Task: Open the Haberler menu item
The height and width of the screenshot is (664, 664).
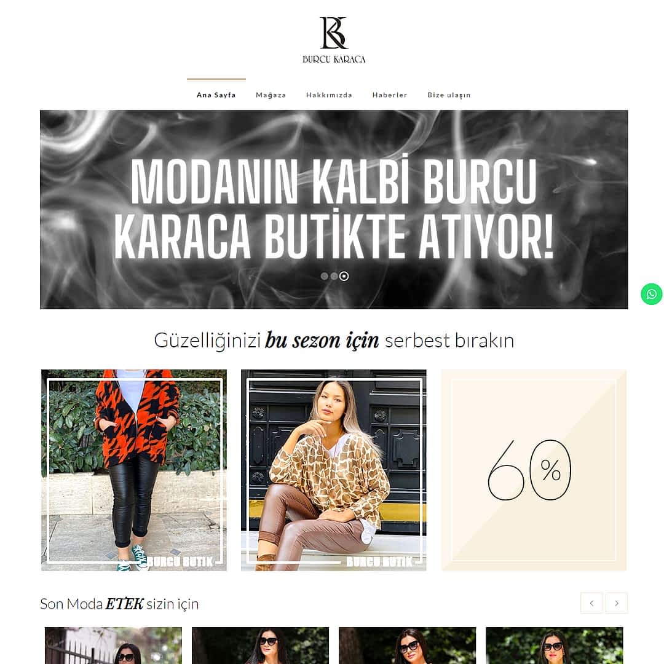Action: [x=390, y=95]
